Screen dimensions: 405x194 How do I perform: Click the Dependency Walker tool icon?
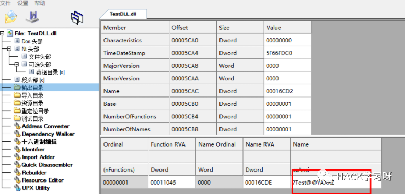(x=17, y=134)
